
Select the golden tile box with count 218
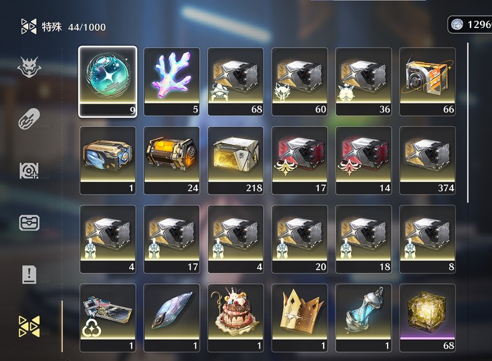tap(236, 160)
